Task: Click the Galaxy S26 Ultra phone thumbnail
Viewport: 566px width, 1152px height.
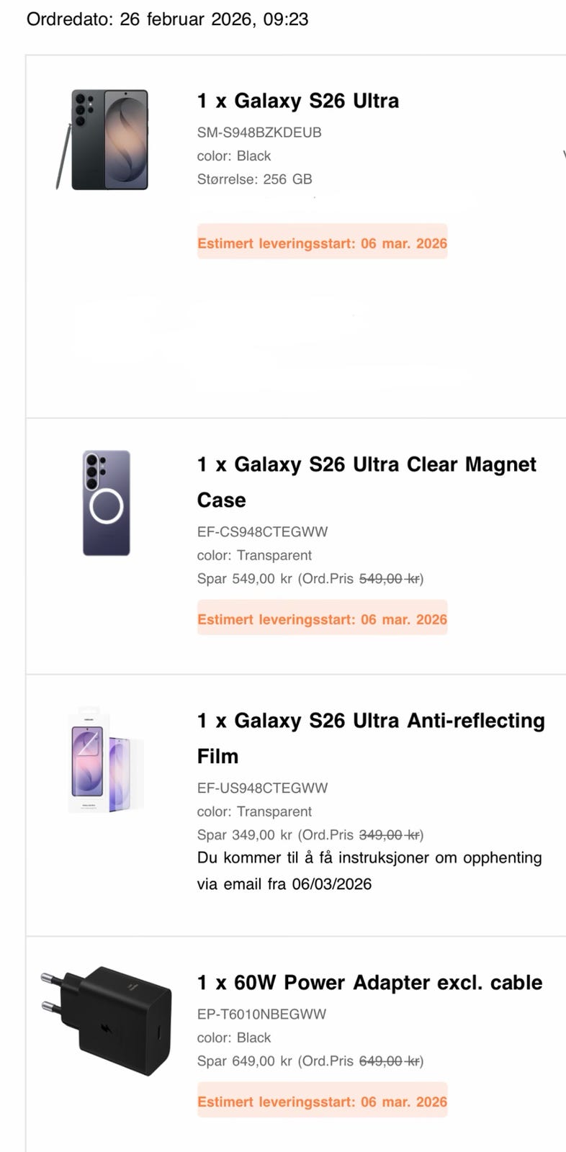Action: point(104,140)
